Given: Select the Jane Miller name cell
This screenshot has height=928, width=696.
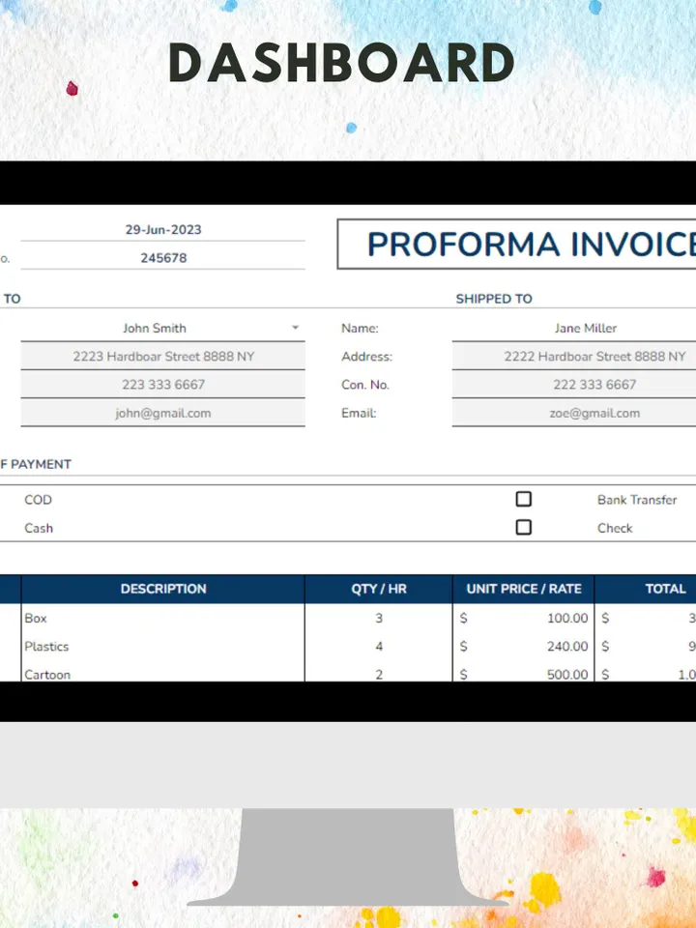Looking at the screenshot, I should (x=586, y=329).
